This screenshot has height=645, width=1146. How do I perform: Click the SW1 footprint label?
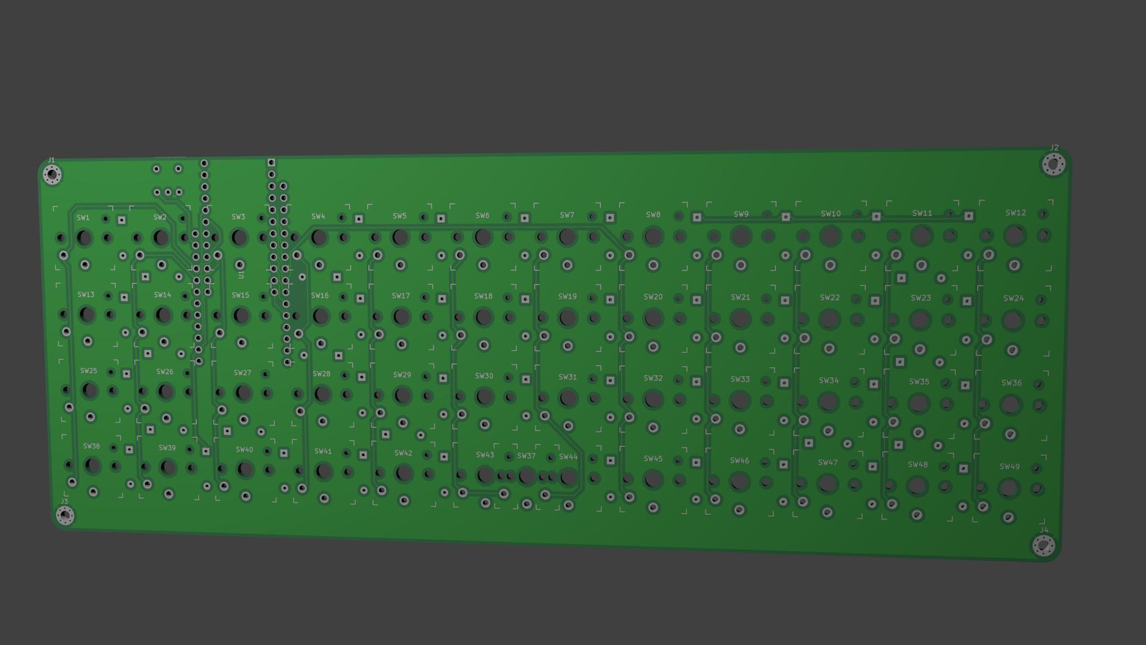coord(83,218)
